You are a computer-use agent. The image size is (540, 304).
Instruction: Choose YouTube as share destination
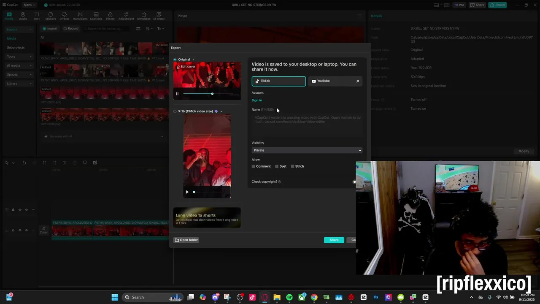[x=335, y=81]
